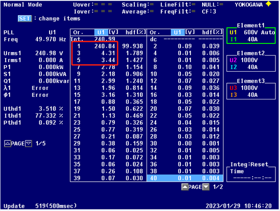Click the SET change items button
Screen dimensions: 280x211
click(25, 19)
